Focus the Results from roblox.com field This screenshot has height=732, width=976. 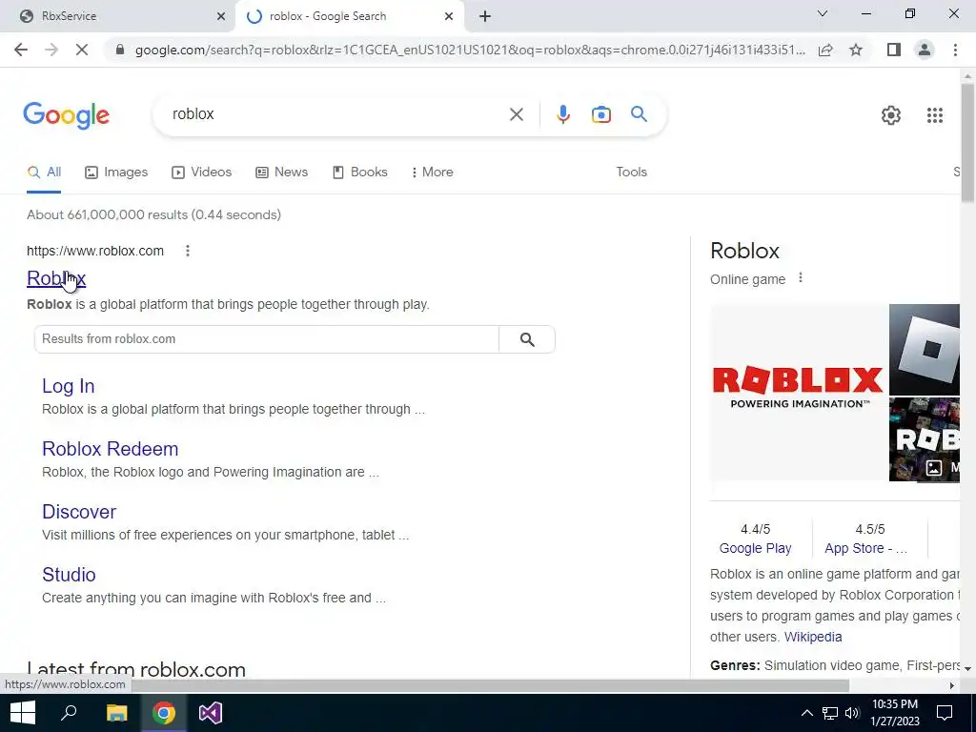[267, 339]
